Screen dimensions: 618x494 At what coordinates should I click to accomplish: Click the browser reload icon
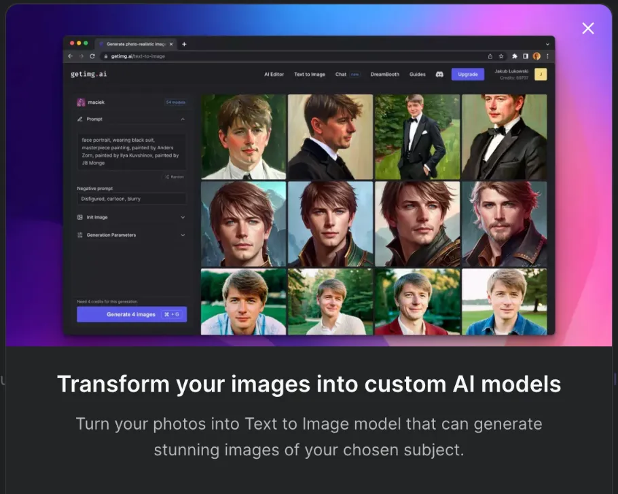(x=91, y=56)
